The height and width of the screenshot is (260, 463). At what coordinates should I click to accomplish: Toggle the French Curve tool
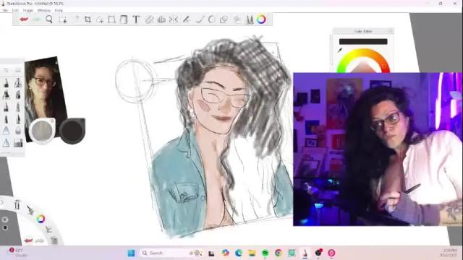click(211, 19)
